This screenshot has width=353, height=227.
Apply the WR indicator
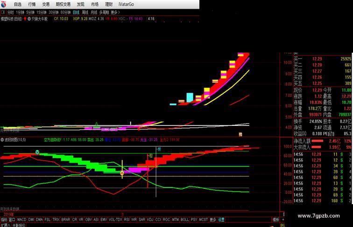[134, 220]
